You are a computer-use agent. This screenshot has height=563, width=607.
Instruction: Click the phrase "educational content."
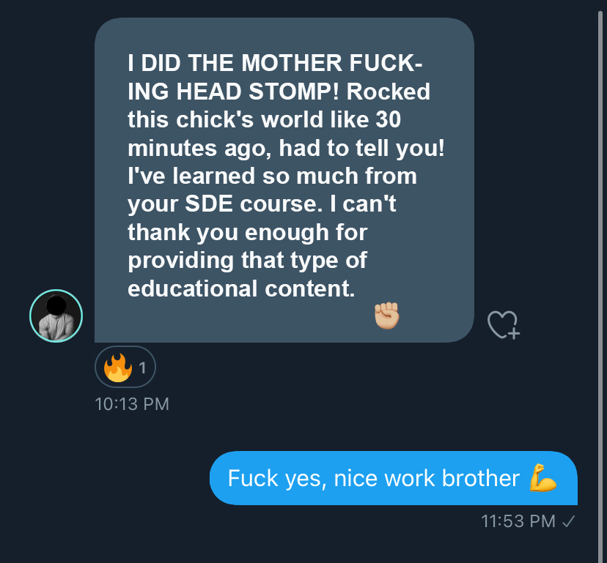pyautogui.click(x=240, y=288)
